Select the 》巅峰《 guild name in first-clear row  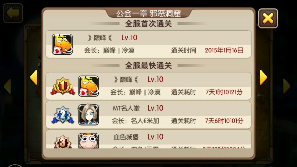pos(100,38)
